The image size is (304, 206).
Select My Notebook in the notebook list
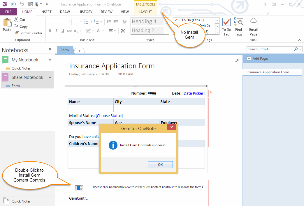click(x=25, y=60)
